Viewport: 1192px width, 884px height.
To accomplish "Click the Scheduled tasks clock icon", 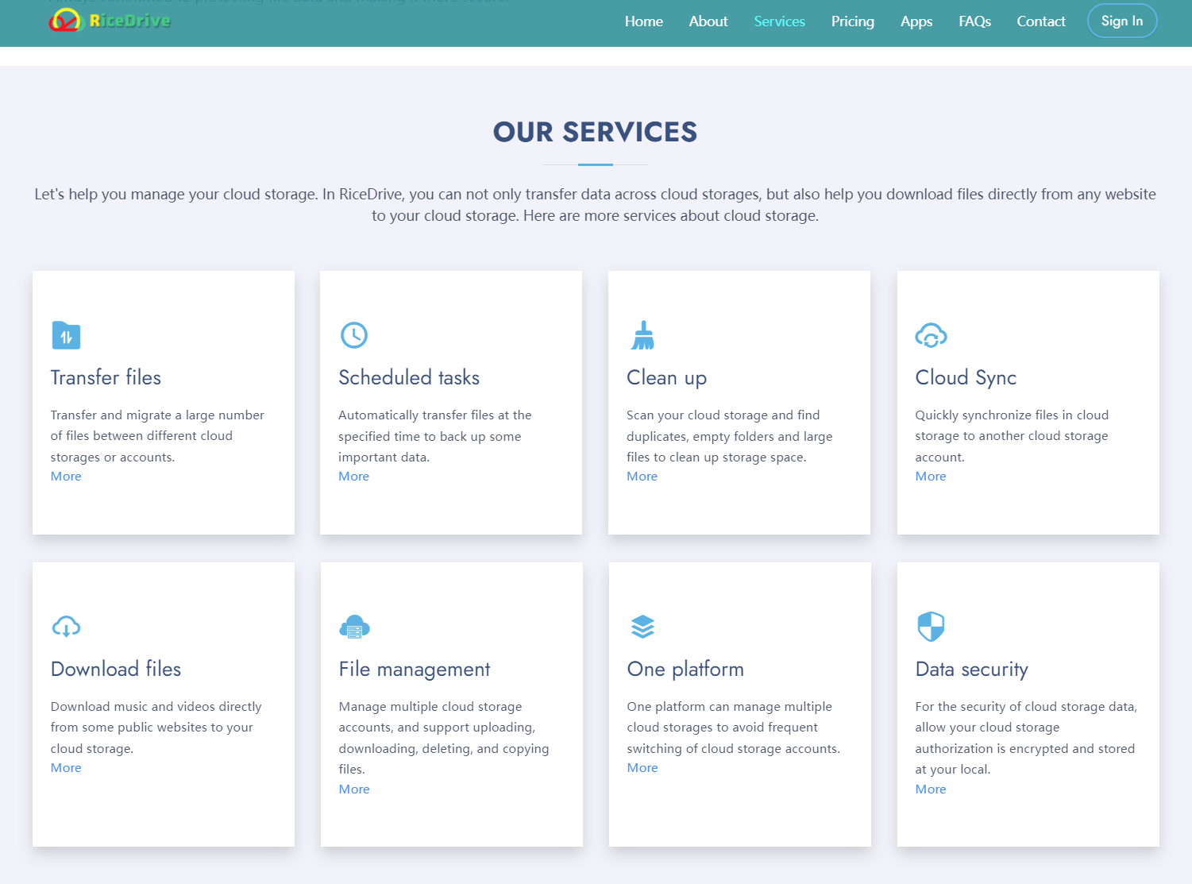I will [354, 335].
